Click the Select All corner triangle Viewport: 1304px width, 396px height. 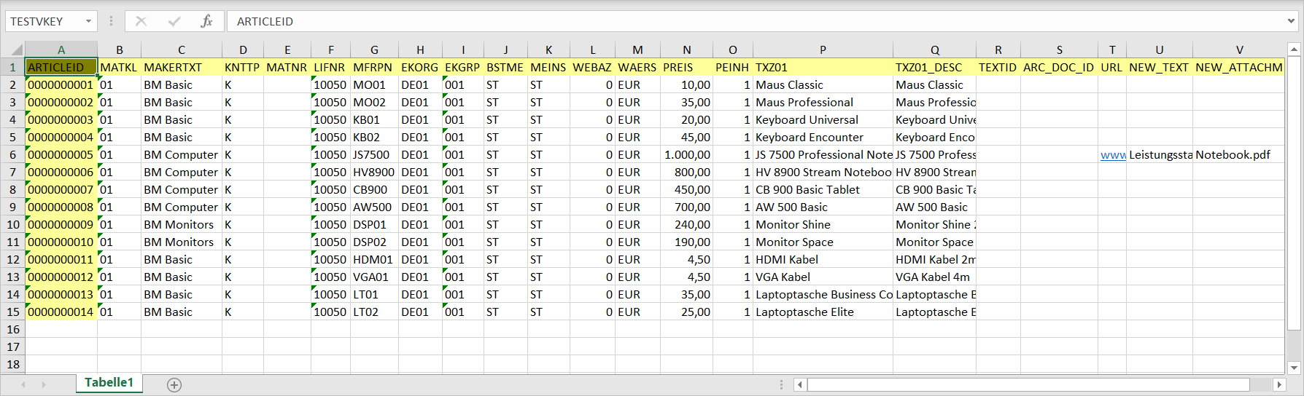click(17, 50)
